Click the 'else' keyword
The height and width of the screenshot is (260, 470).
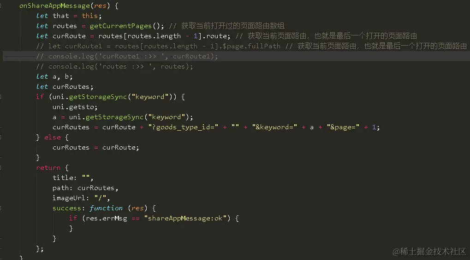tap(53, 137)
